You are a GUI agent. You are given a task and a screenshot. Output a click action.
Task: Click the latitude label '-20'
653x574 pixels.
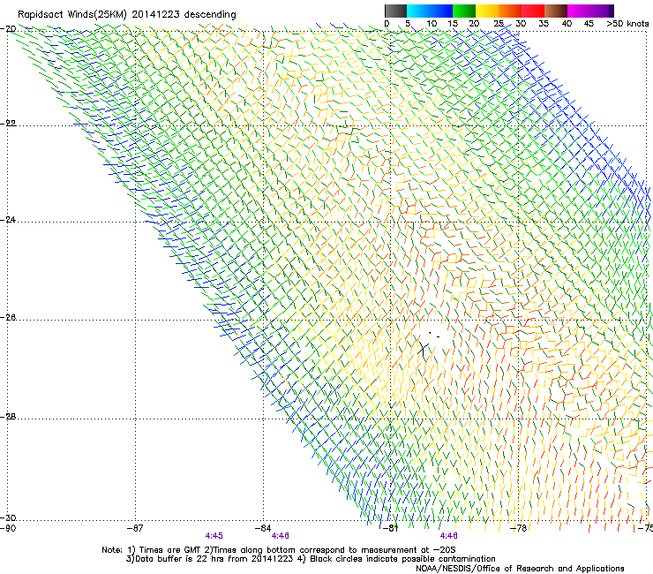[x=8, y=29]
